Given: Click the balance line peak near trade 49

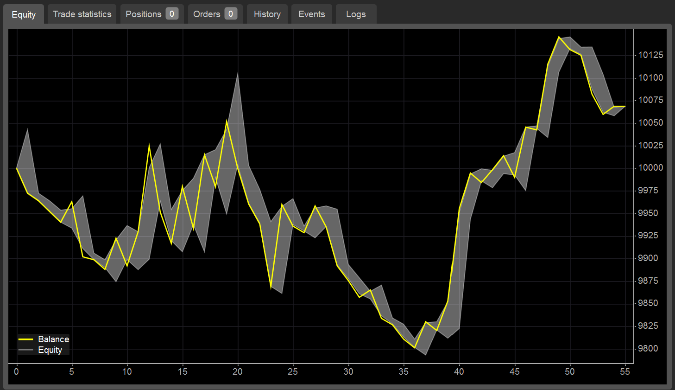Looking at the screenshot, I should click(x=559, y=37).
